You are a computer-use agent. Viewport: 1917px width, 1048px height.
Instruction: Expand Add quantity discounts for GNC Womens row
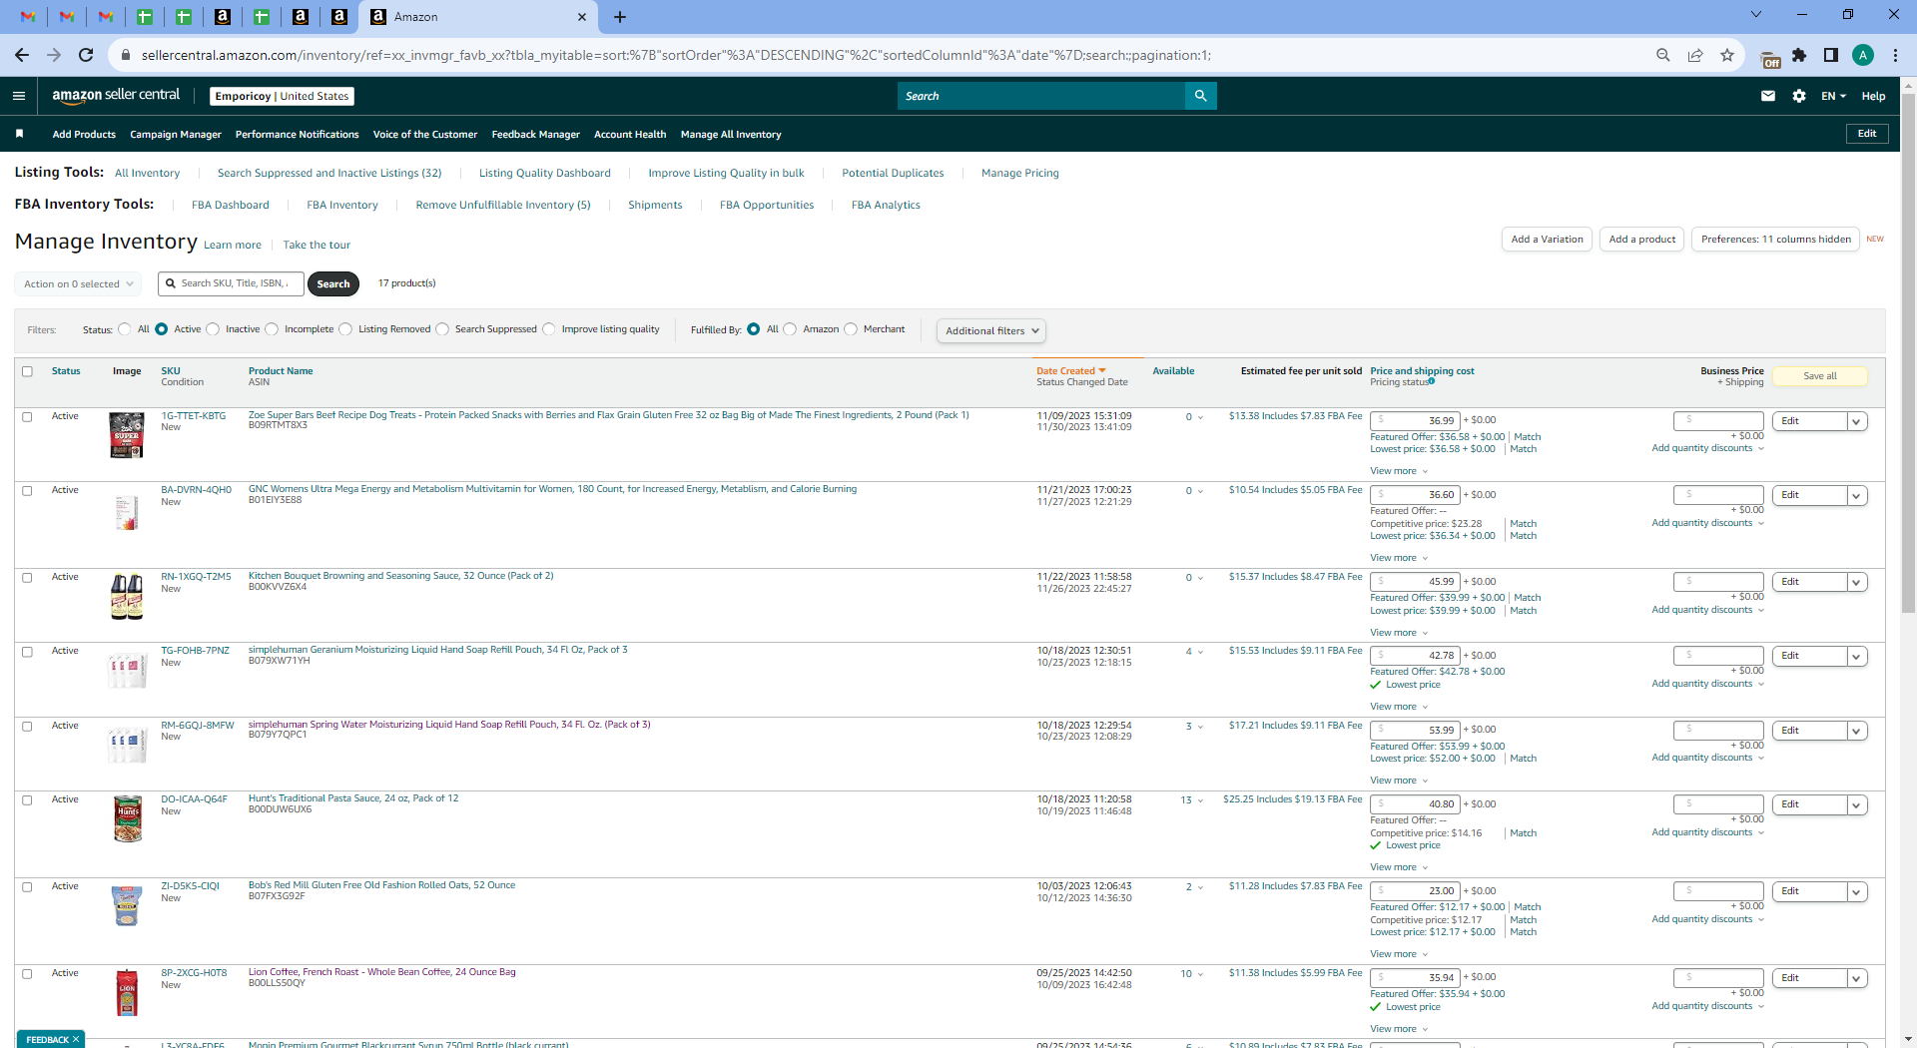tap(1707, 523)
